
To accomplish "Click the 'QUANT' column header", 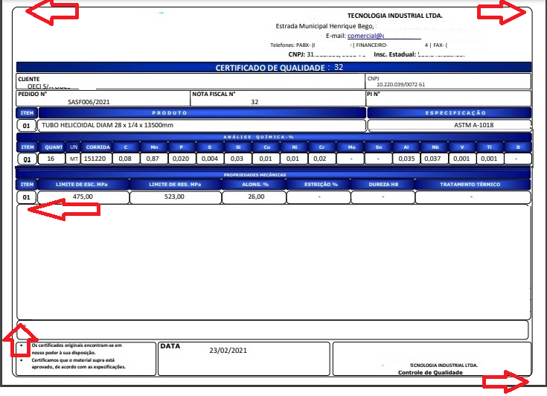I will (x=54, y=147).
